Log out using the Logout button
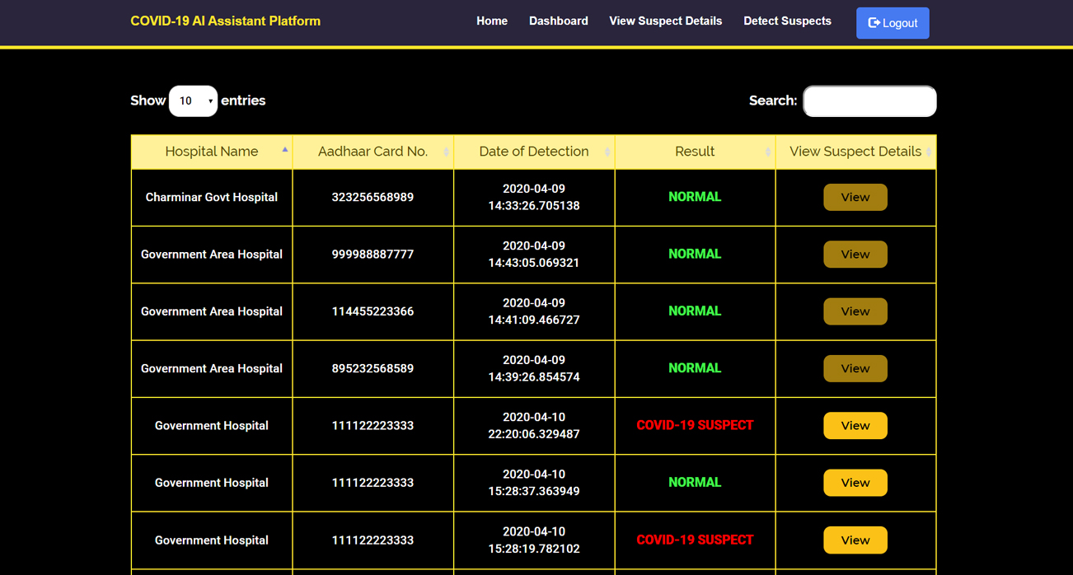1073x575 pixels. pyautogui.click(x=893, y=23)
